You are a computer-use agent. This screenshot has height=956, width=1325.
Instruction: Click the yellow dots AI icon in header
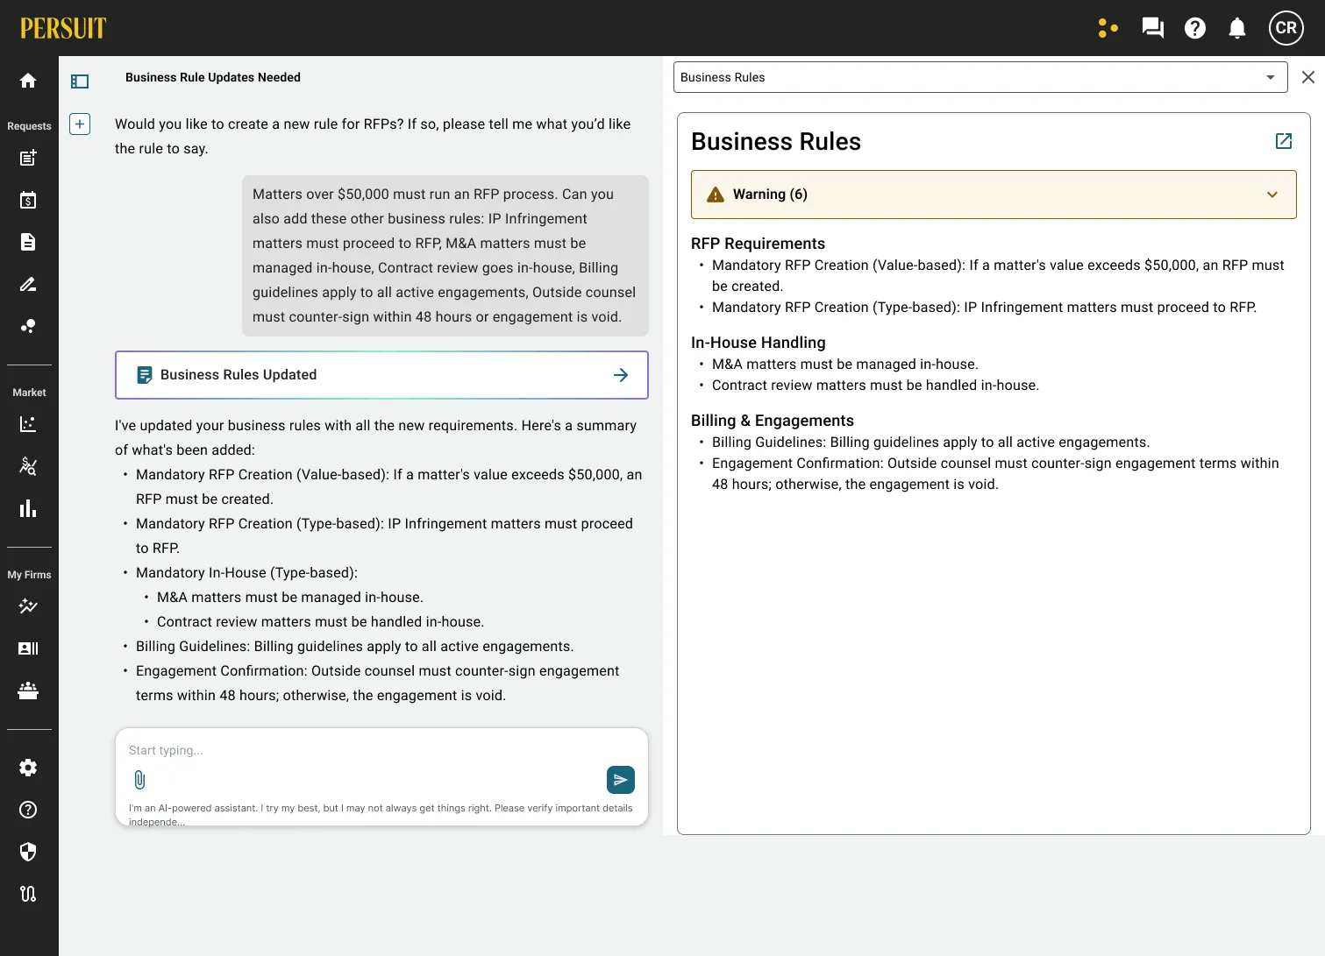click(1108, 28)
